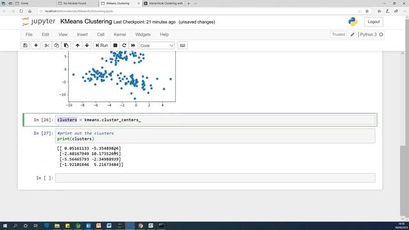Open browser settings and more menu
This screenshot has width=409, height=230.
click(405, 11)
